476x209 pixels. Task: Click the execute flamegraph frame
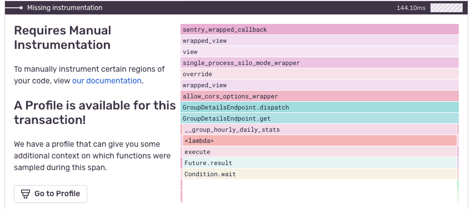(x=320, y=152)
